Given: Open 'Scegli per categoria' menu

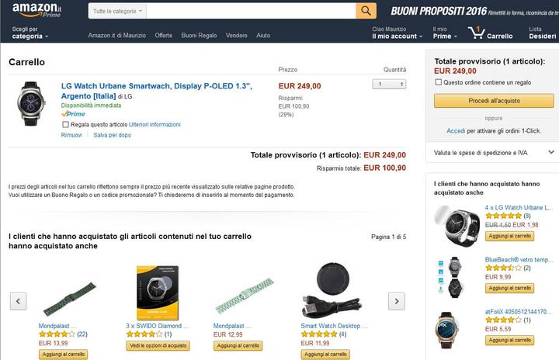Looking at the screenshot, I should point(31,33).
